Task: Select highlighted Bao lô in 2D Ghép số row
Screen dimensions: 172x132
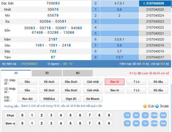Action: 115,82
